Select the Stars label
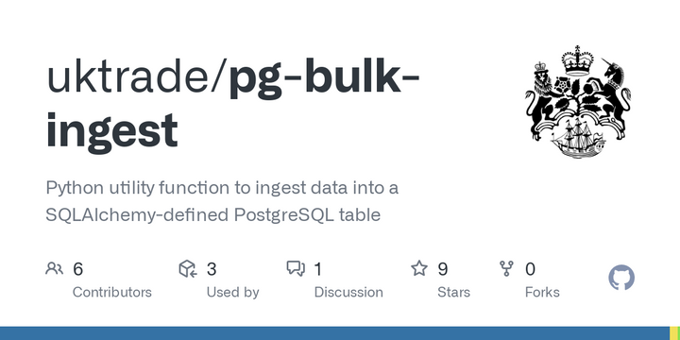Screen dimensions: 680x340 point(453,292)
